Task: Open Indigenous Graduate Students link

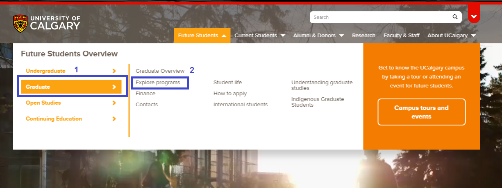Action: [317, 102]
